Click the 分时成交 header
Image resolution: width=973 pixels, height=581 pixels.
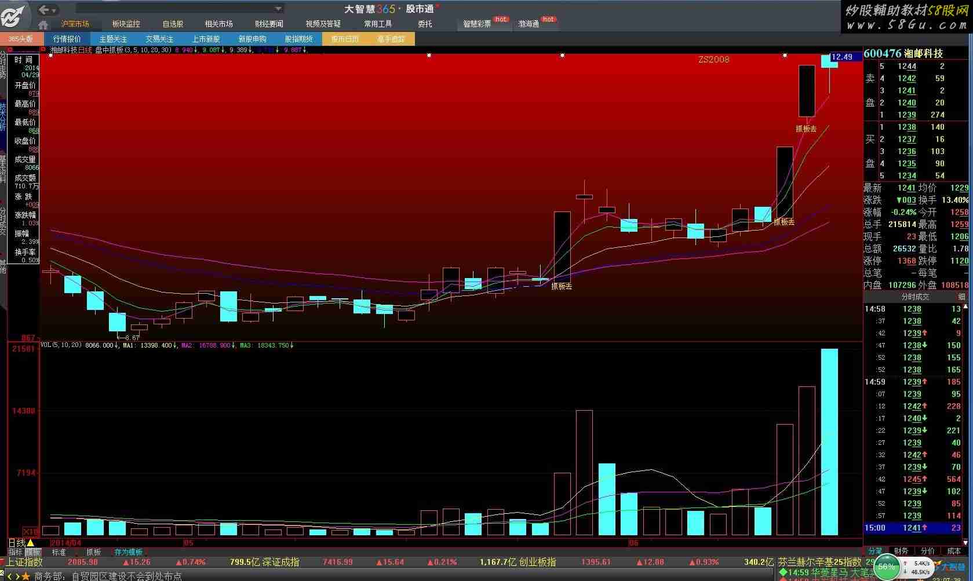pyautogui.click(x=915, y=297)
